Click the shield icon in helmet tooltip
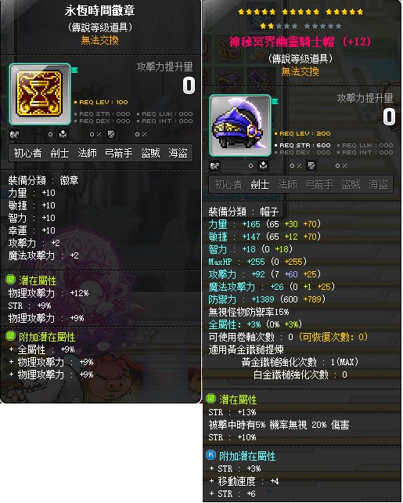Image resolution: width=403 pixels, height=503 pixels. (311, 166)
